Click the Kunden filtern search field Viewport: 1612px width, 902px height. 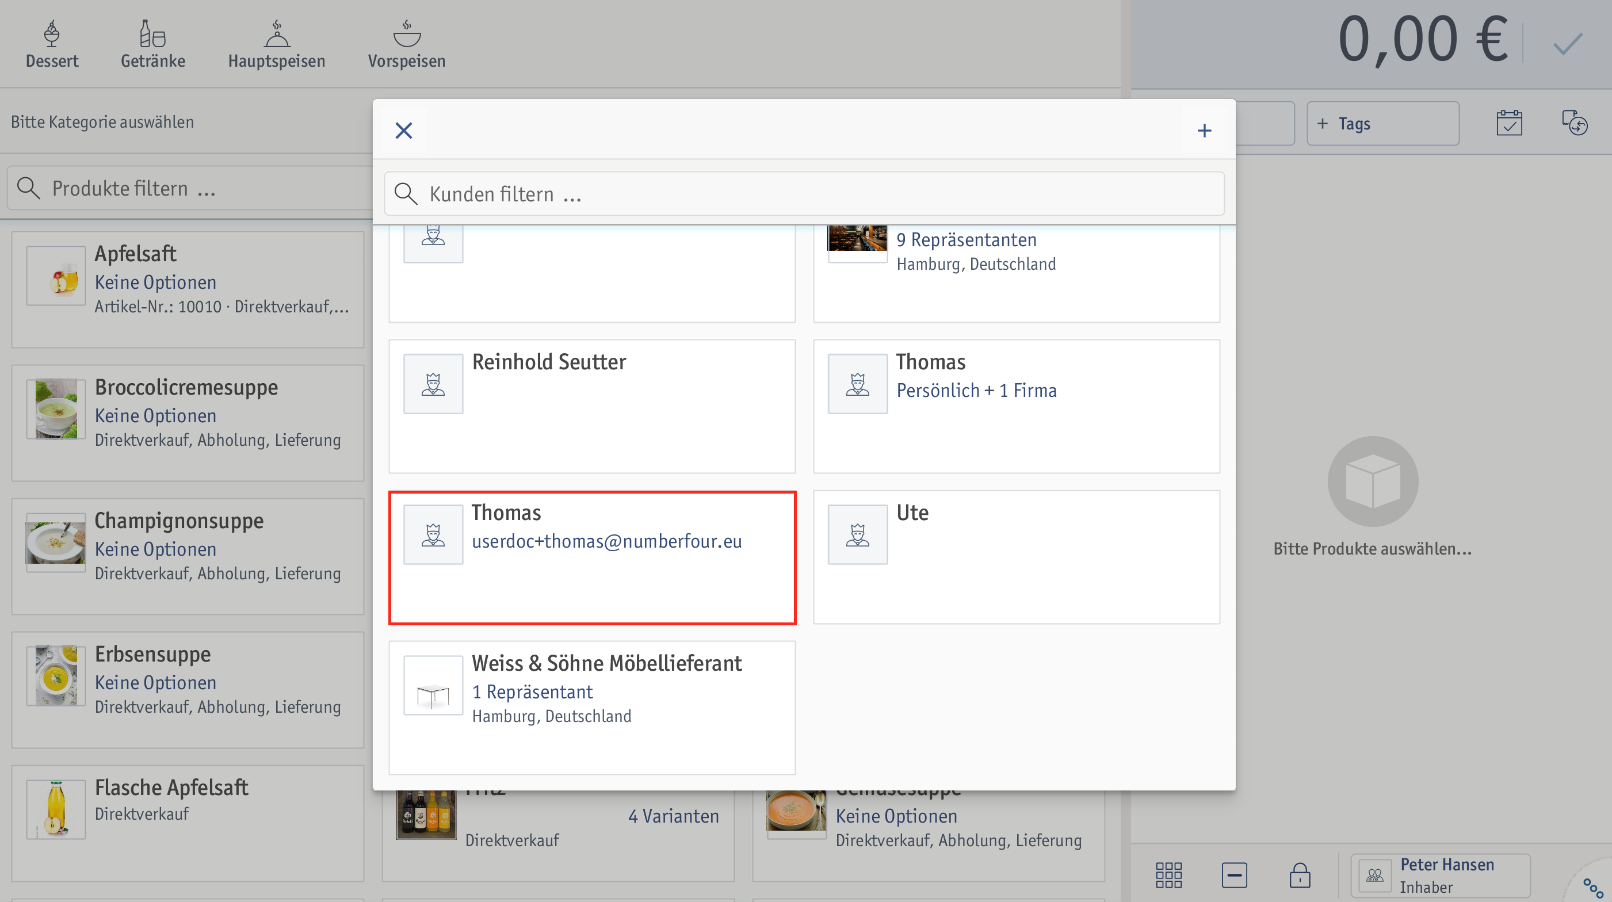(804, 194)
